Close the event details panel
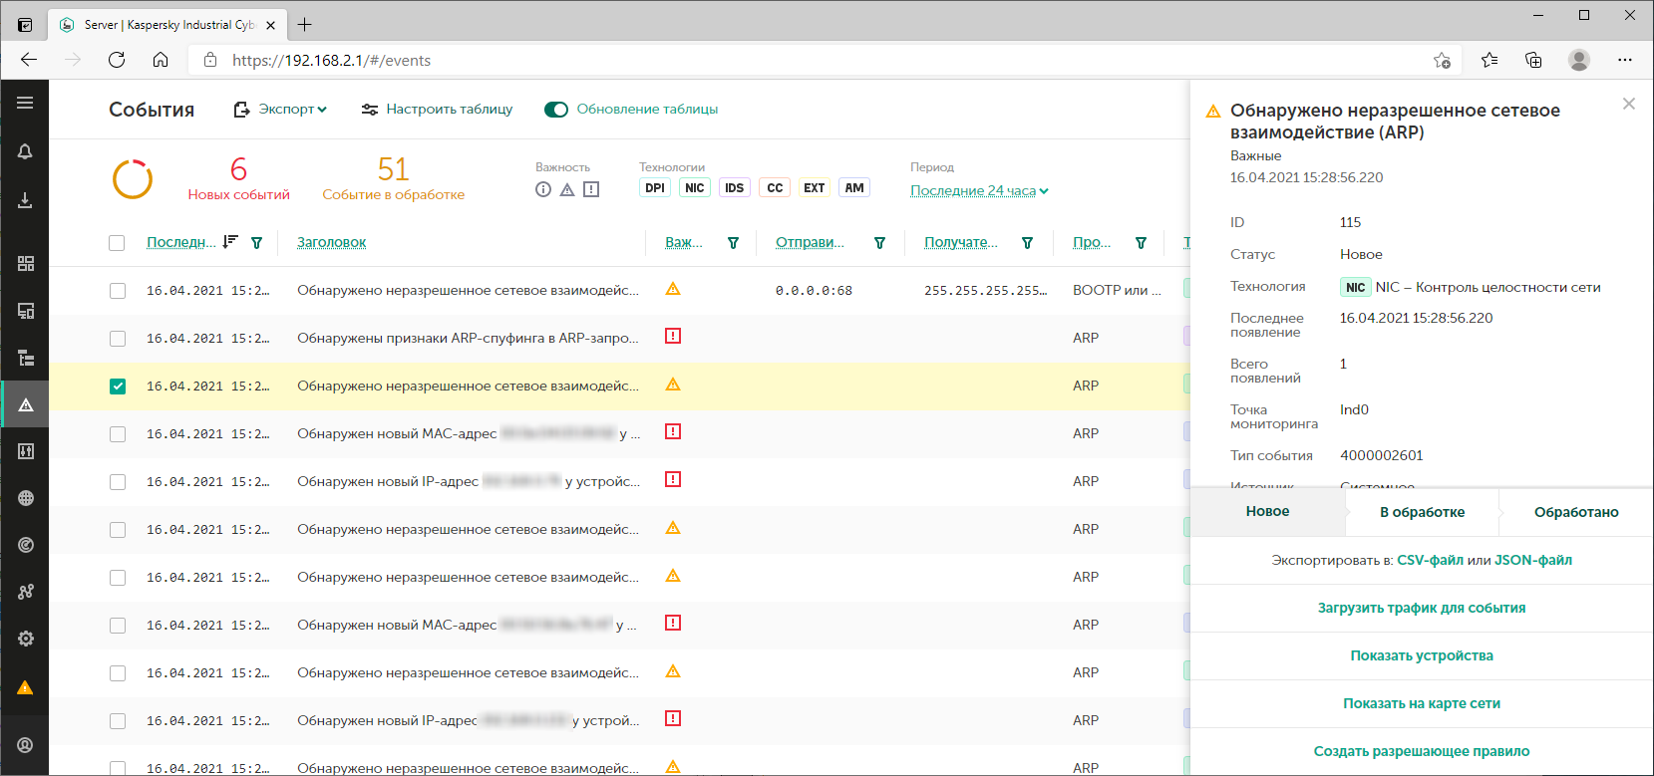Viewport: 1654px width, 776px height. pos(1628,104)
